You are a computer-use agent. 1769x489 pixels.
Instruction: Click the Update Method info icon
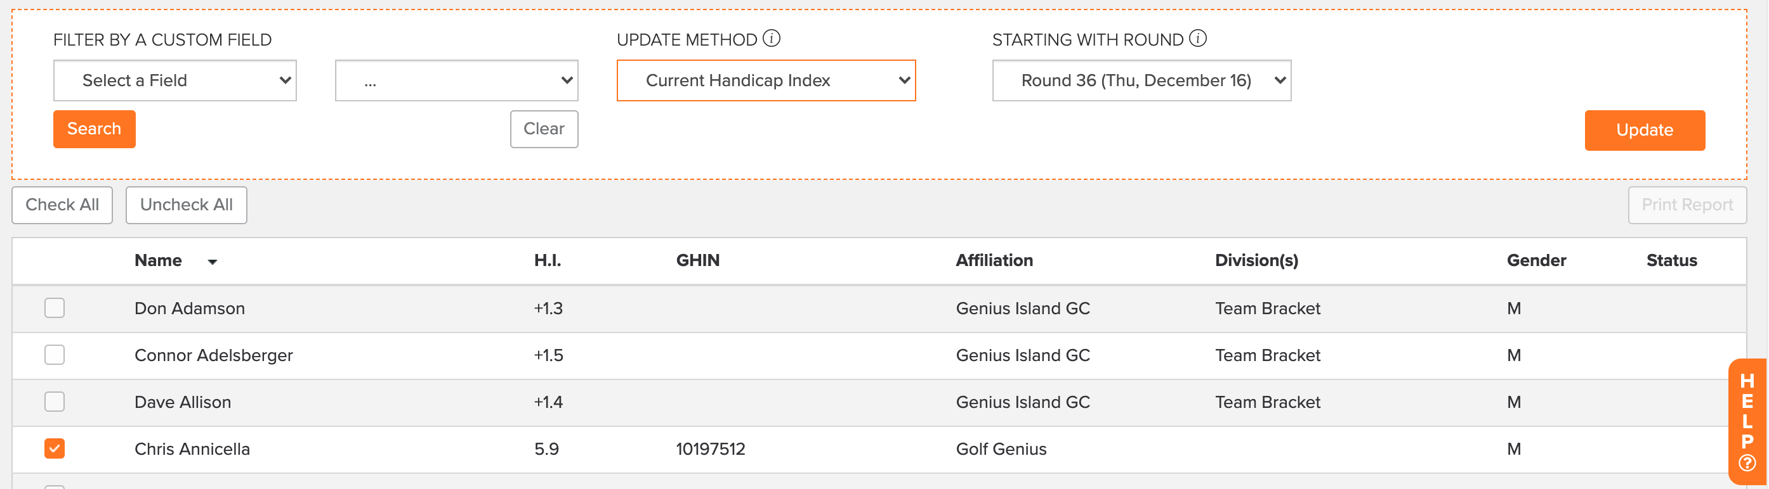[x=773, y=39]
